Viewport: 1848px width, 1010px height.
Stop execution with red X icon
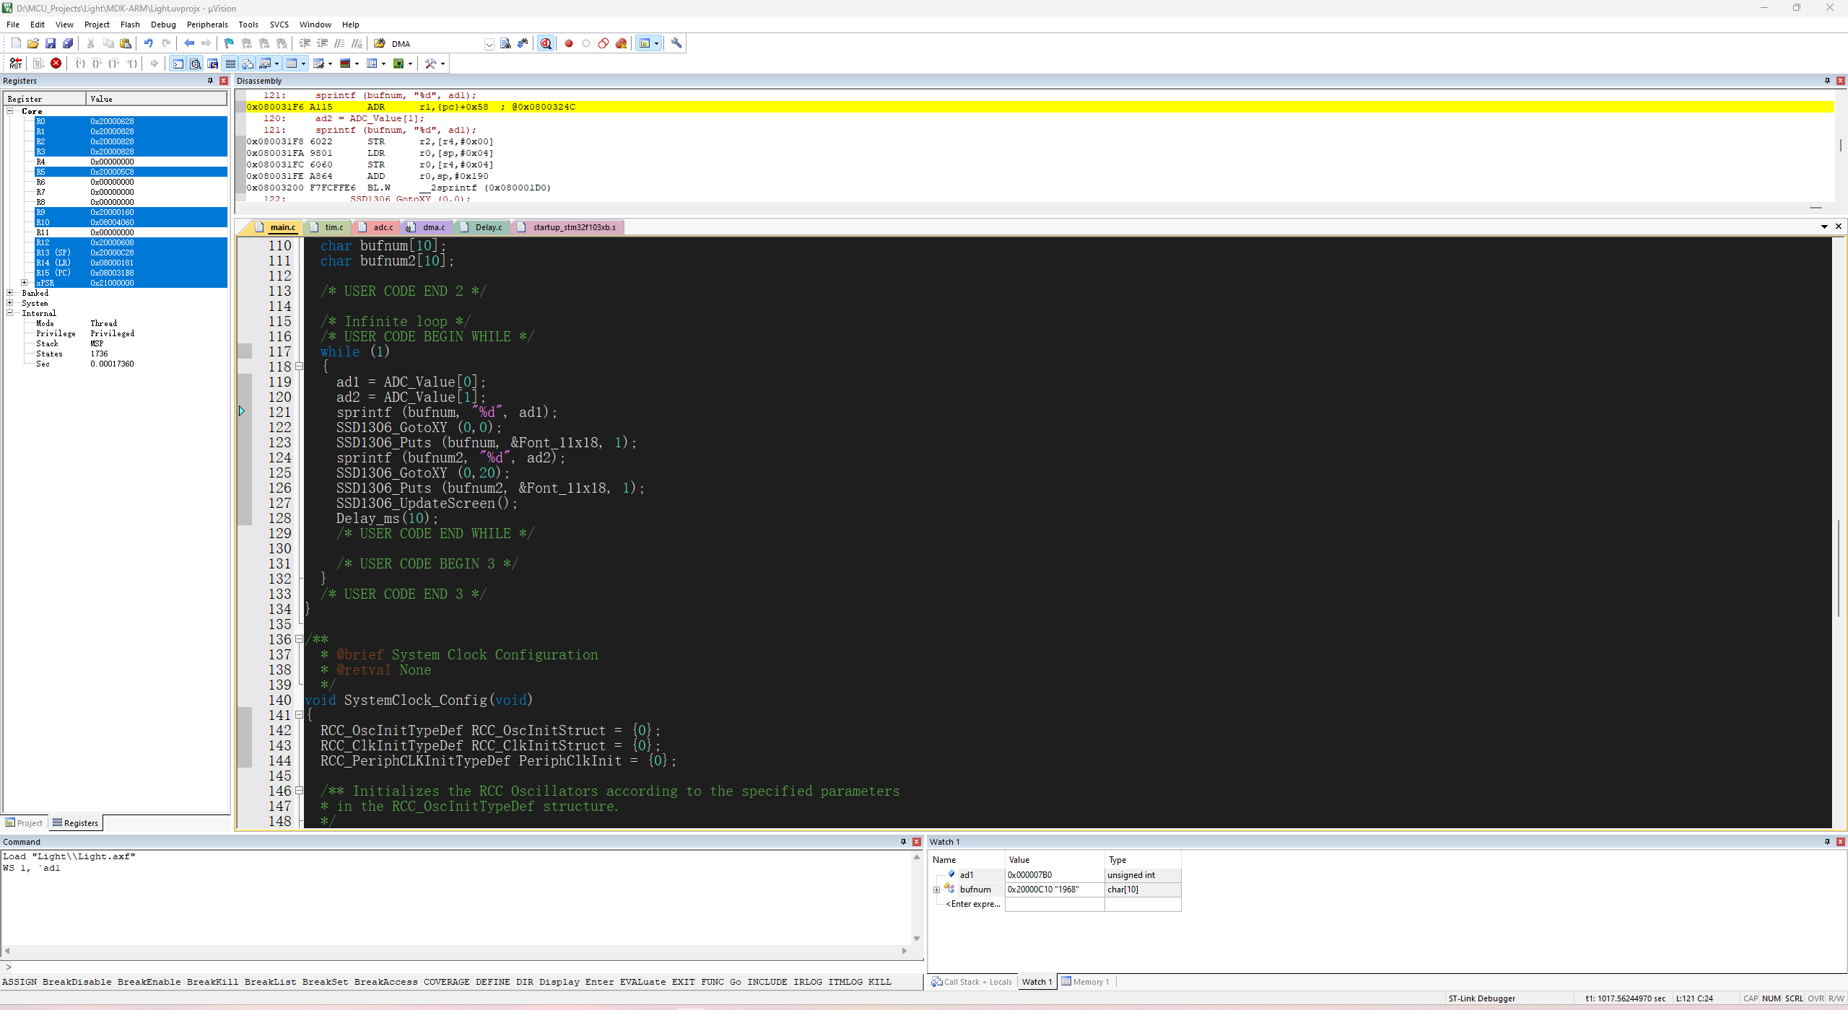tap(56, 63)
